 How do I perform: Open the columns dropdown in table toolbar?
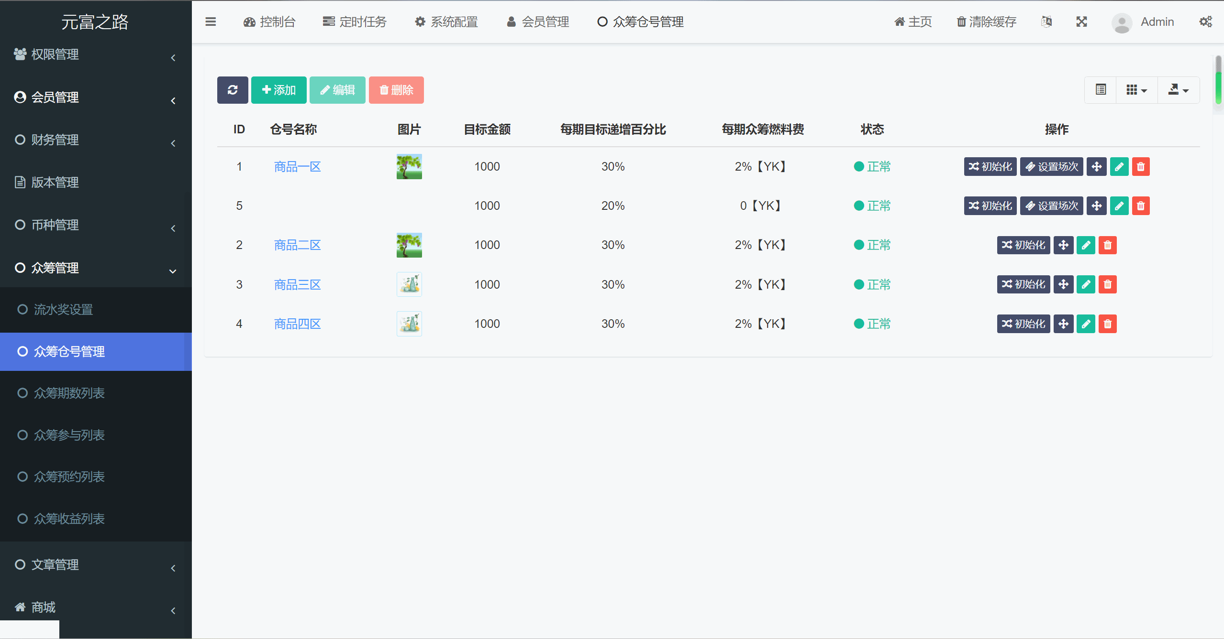point(1136,90)
